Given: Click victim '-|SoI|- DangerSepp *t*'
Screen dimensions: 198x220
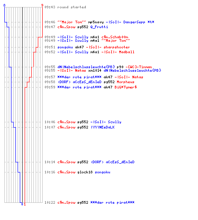Looking at the screenshot, I should 130,22.
